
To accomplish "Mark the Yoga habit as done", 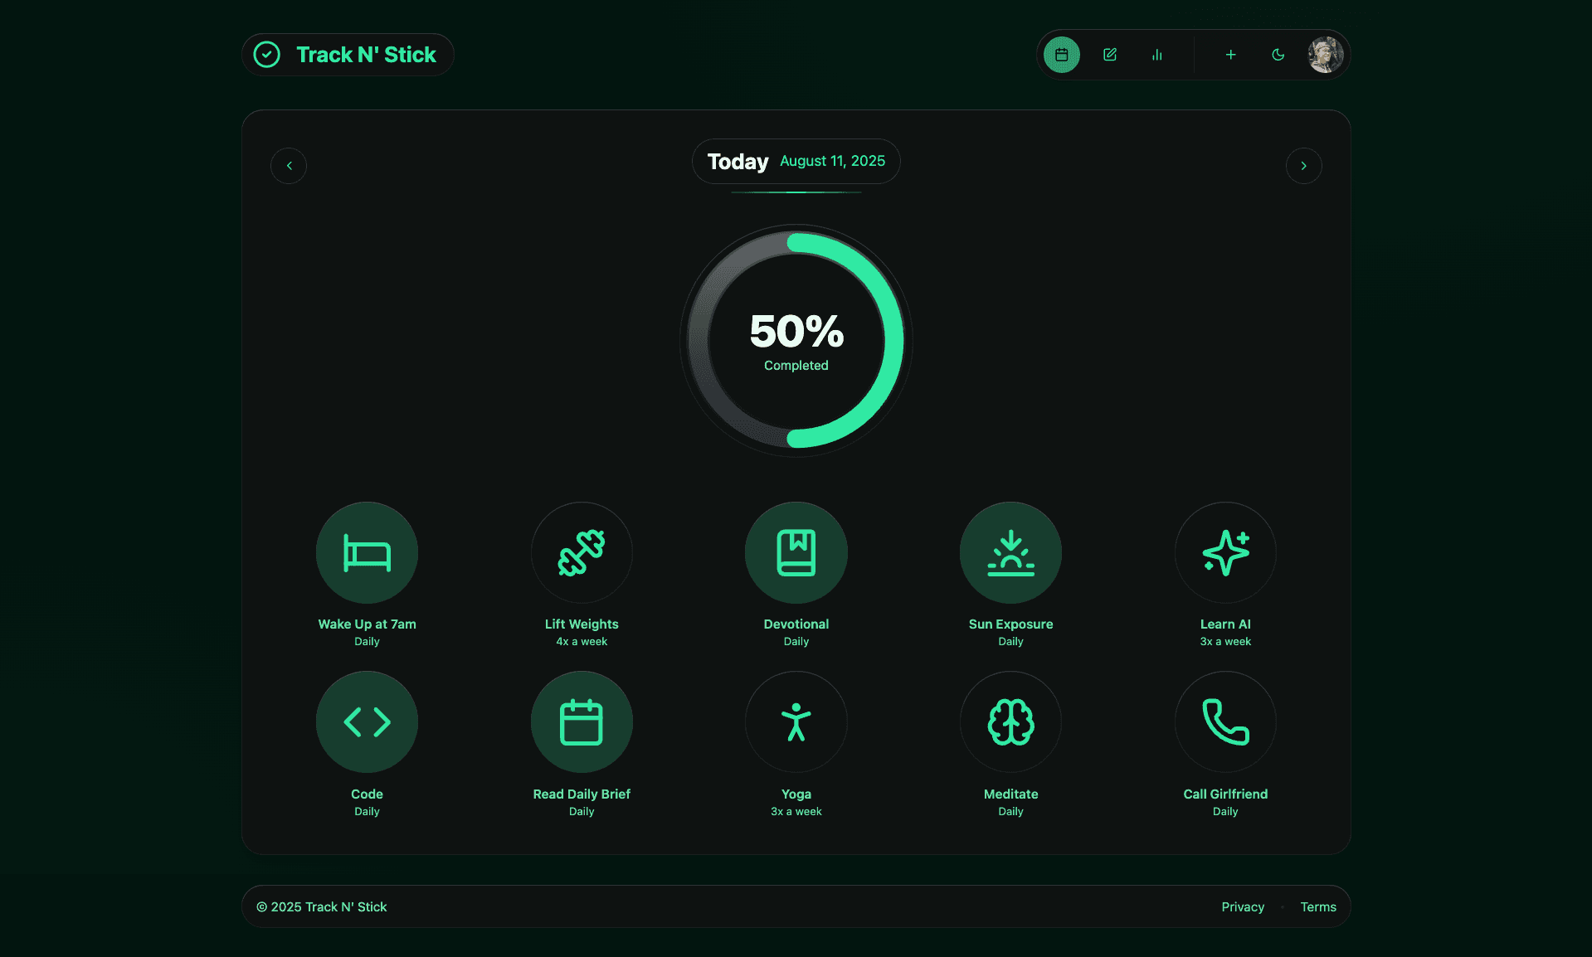I will (796, 721).
